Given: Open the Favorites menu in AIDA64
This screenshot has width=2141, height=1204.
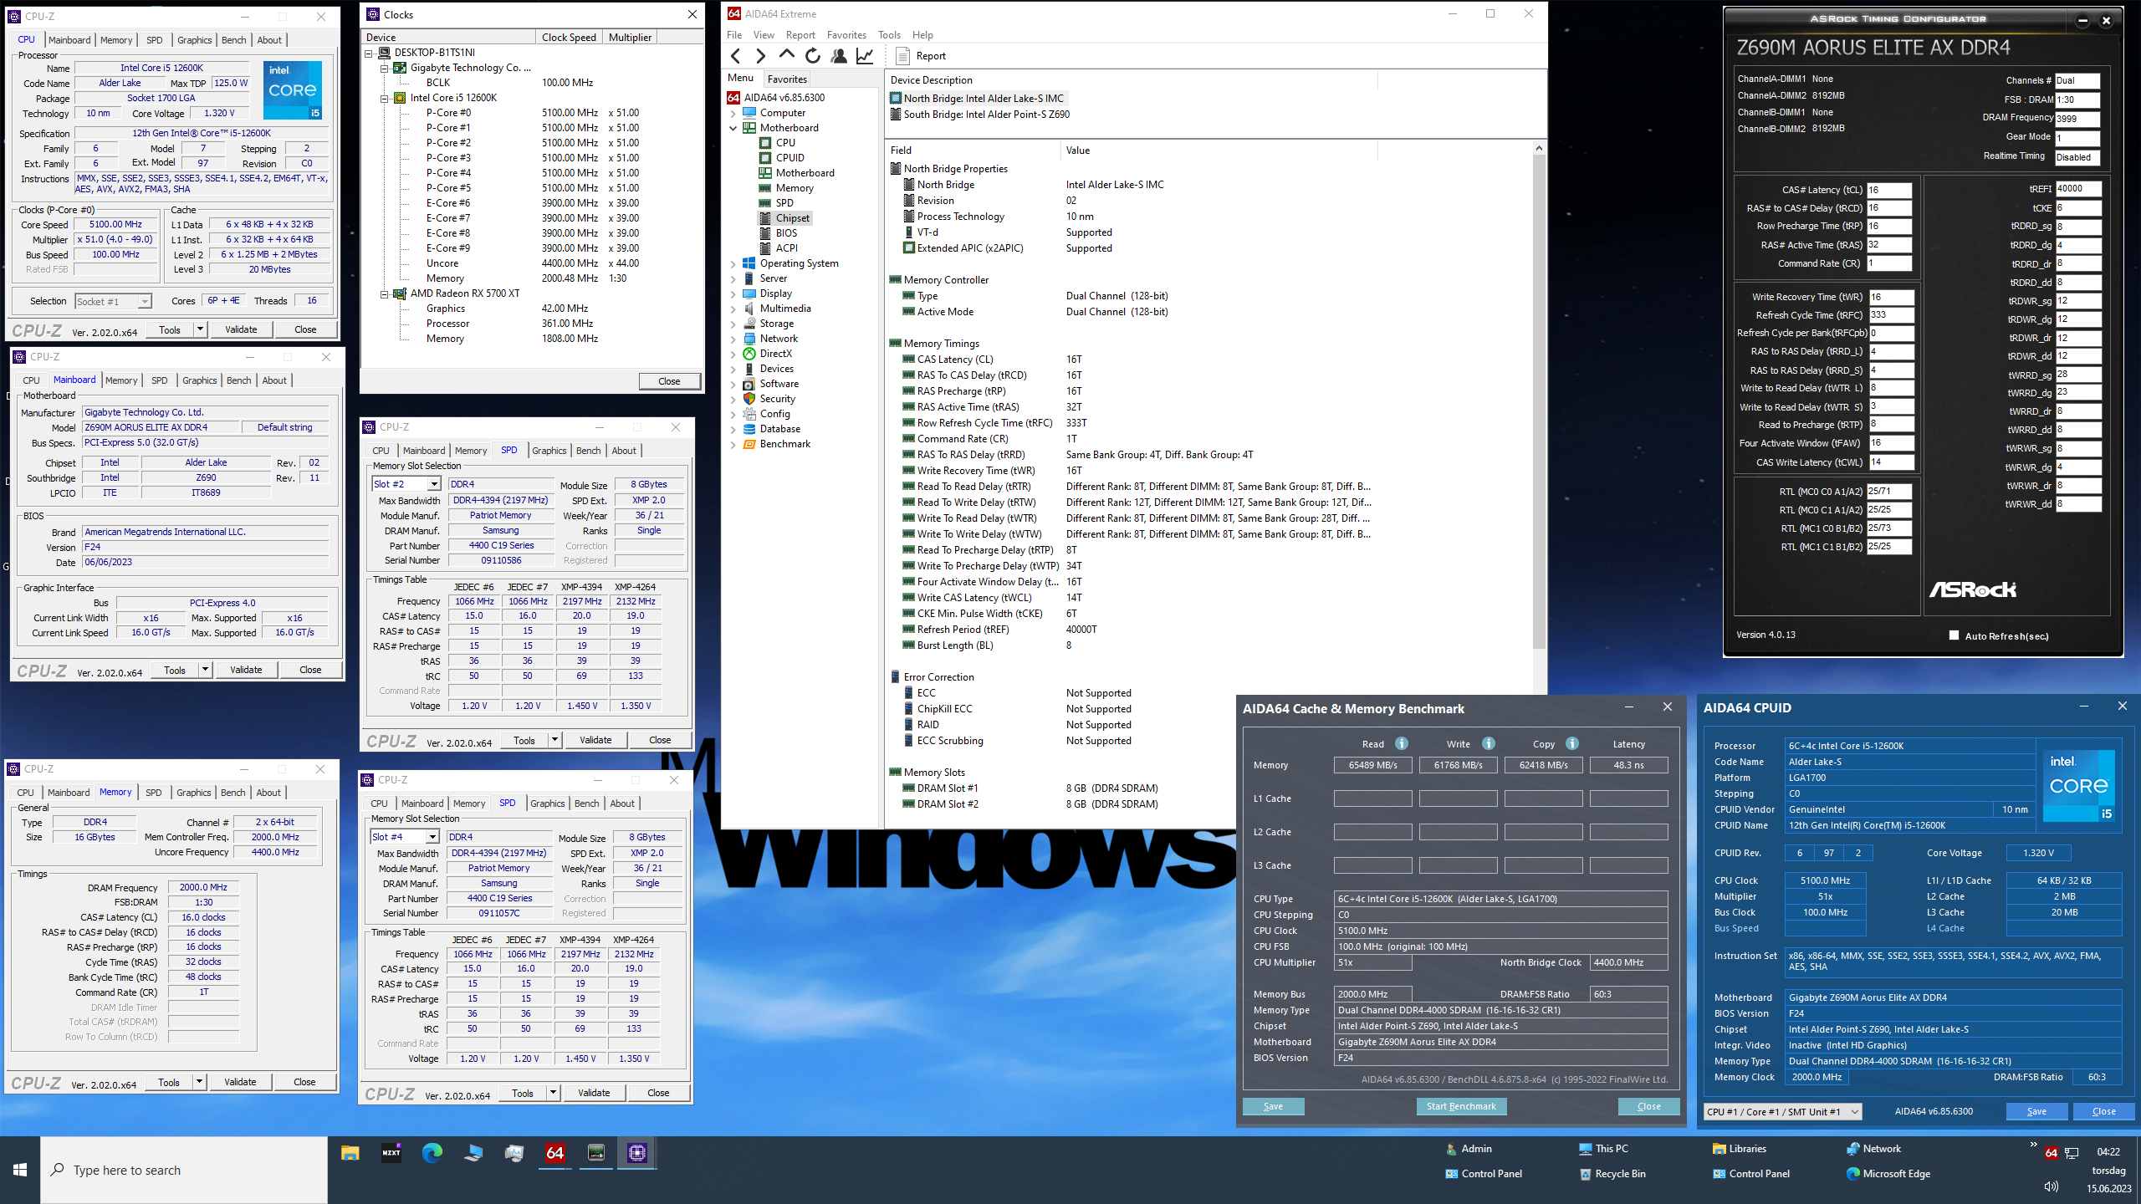Looking at the screenshot, I should pos(846,35).
